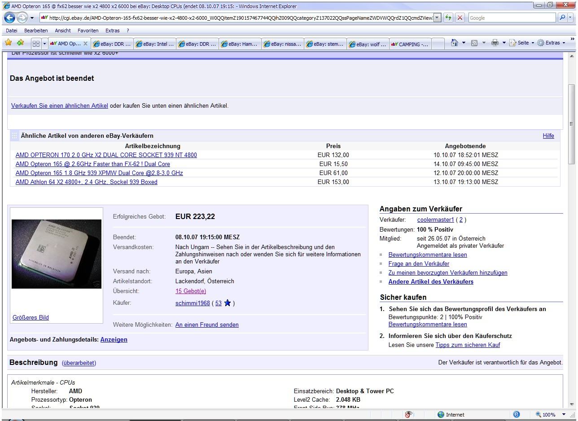Image resolution: width=578 pixels, height=421 pixels.
Task: Click Größeres Bild link
Action: click(x=31, y=317)
